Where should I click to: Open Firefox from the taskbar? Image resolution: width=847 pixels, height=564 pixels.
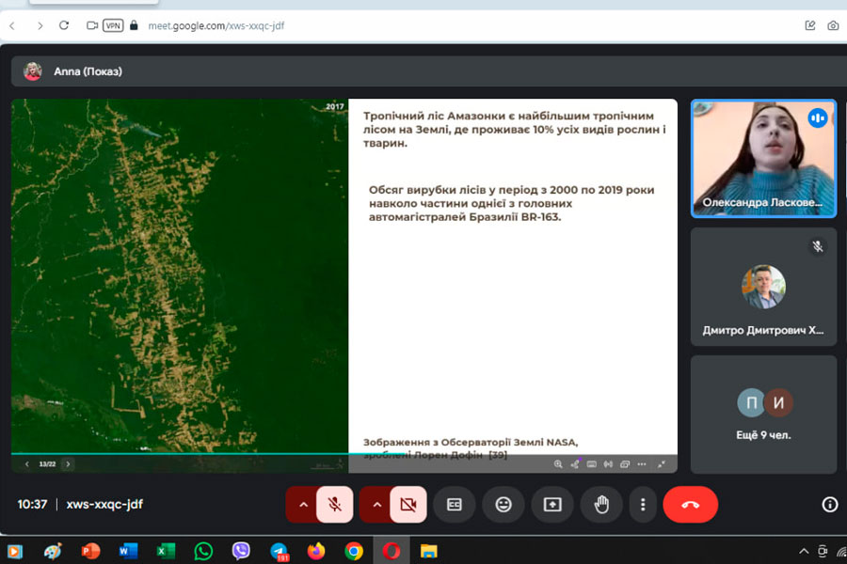point(316,551)
